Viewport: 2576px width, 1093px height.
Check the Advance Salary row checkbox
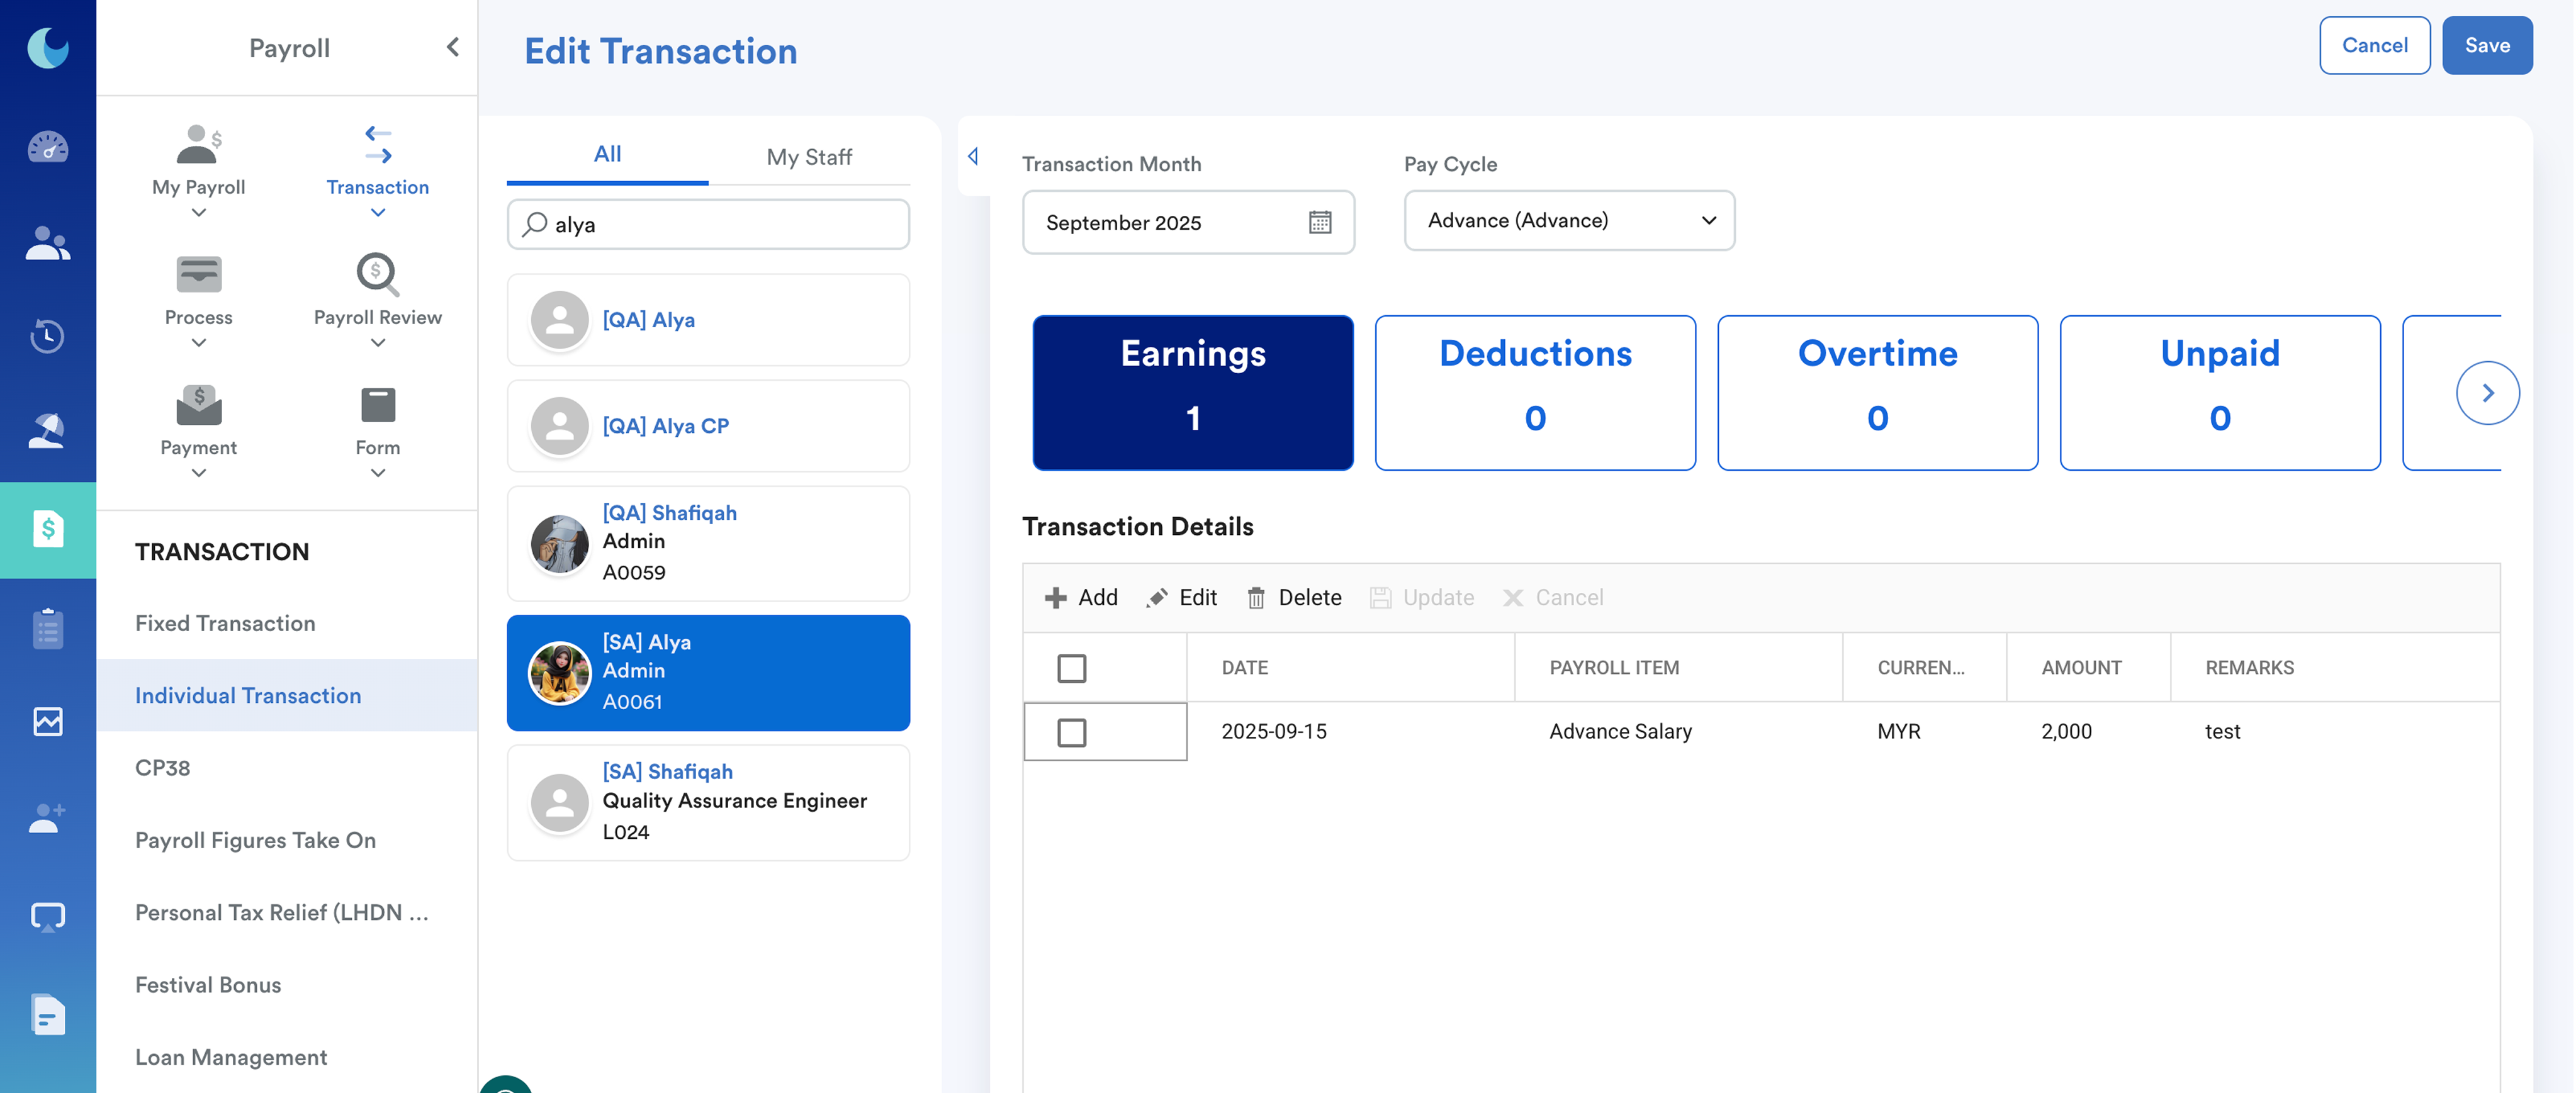click(x=1071, y=732)
